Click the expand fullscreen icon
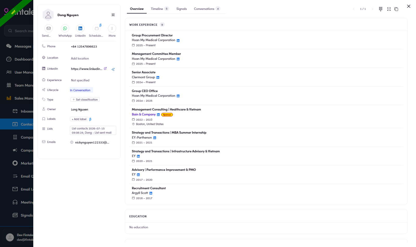The height and width of the screenshot is (247, 416). (x=389, y=9)
